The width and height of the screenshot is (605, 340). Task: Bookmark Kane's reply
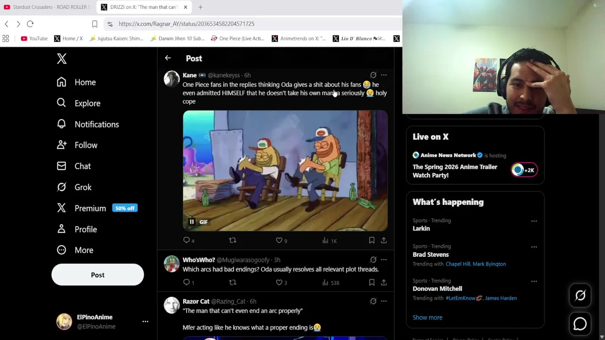click(x=372, y=240)
